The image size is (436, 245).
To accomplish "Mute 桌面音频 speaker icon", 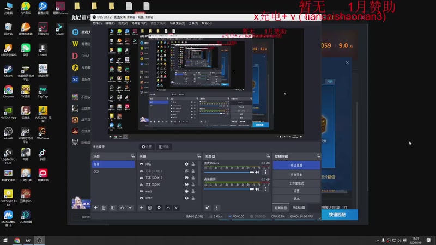I will click(257, 189).
